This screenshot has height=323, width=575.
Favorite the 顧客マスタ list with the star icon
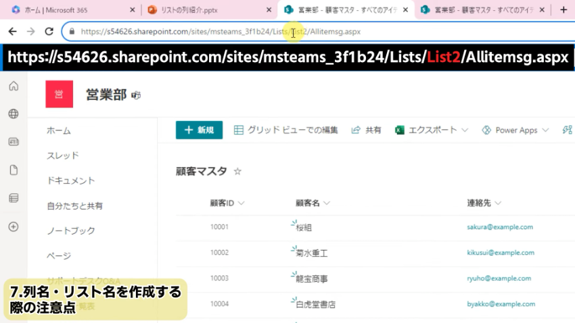237,172
